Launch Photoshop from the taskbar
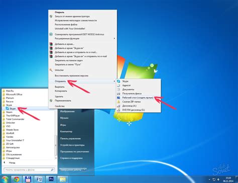Screen dimensions: 238x183 (x=51, y=179)
